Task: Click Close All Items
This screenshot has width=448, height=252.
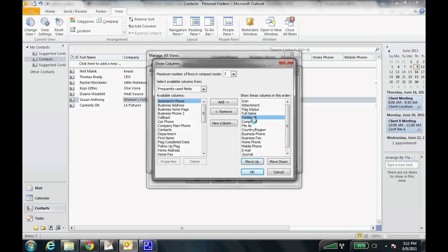Action: pyautogui.click(x=290, y=27)
